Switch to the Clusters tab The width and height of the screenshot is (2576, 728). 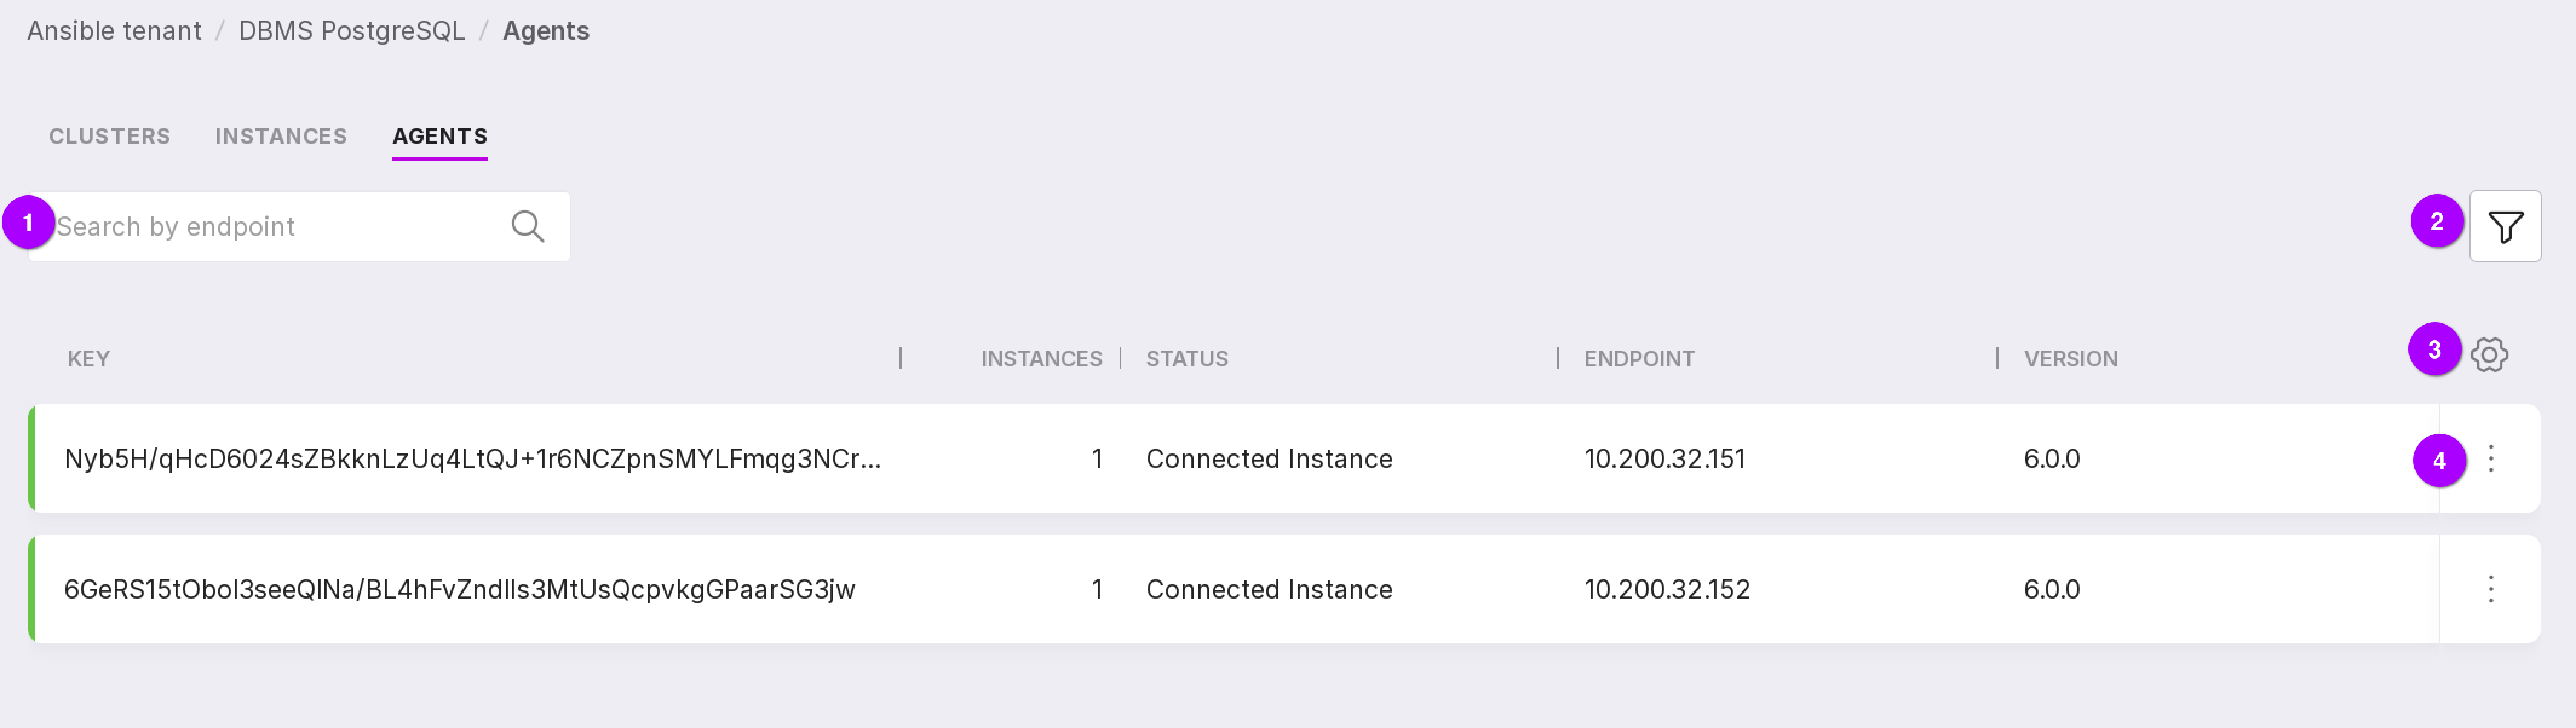109,136
